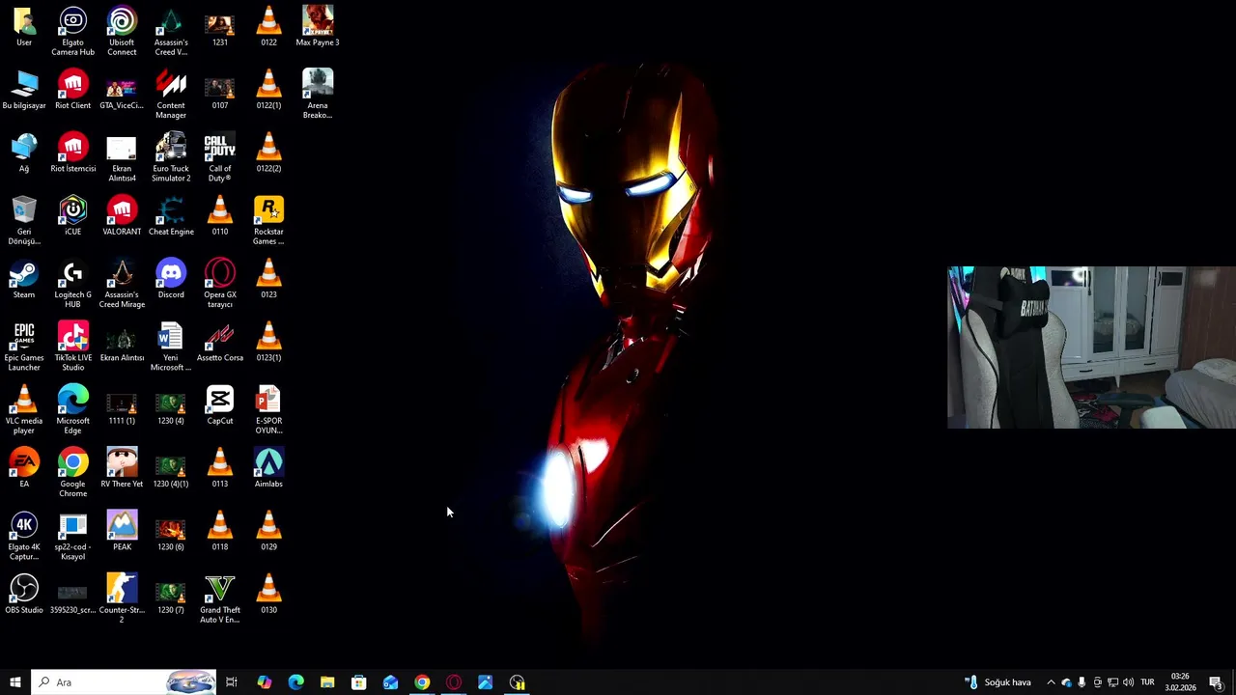Switch to Opera GX in taskbar
The image size is (1236, 695).
tap(454, 682)
